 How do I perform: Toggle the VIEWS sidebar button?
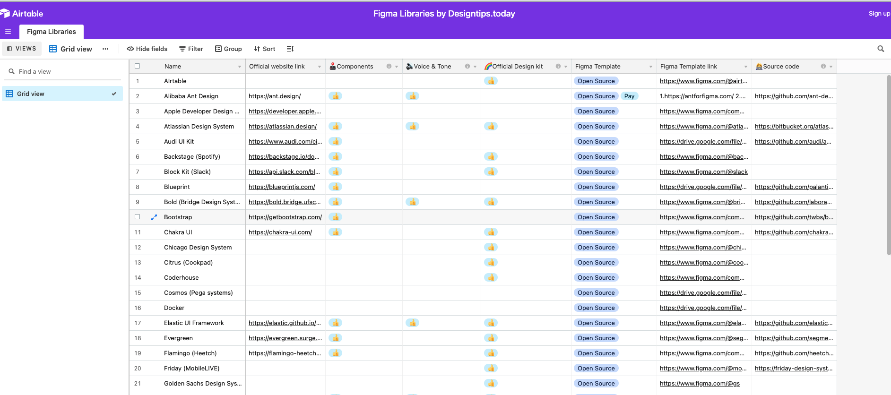pos(22,49)
